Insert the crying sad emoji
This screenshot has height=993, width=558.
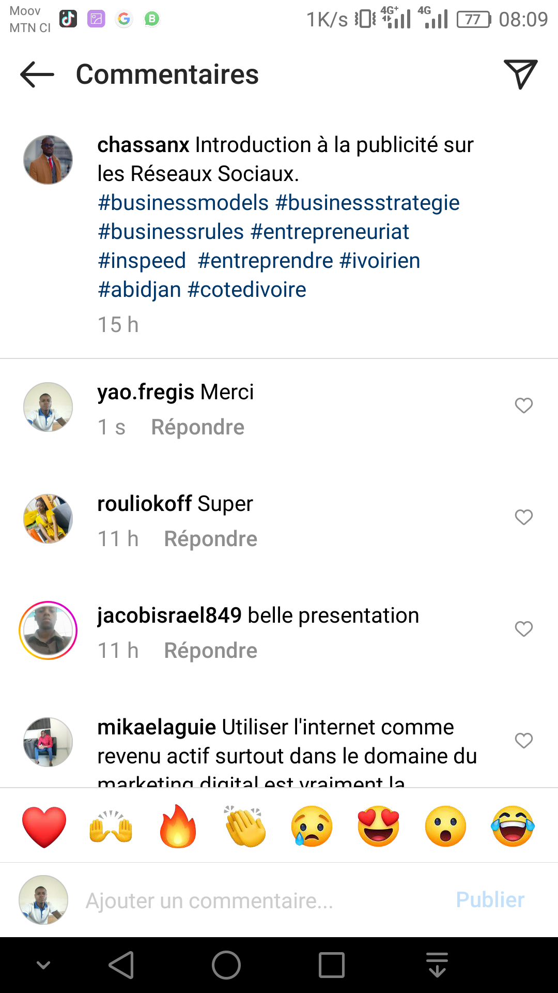(x=312, y=826)
